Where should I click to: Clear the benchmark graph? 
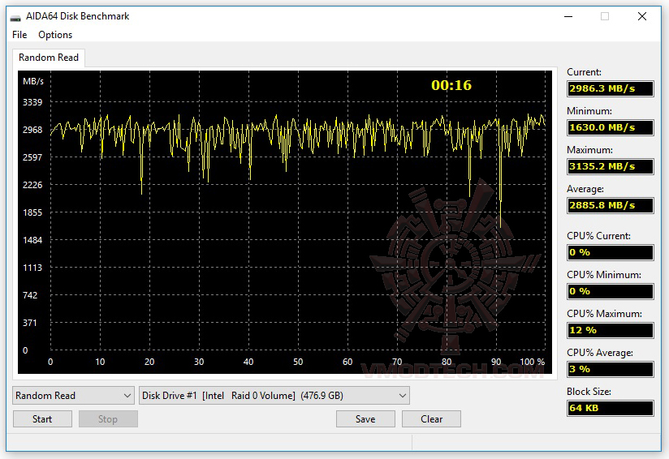(x=431, y=419)
